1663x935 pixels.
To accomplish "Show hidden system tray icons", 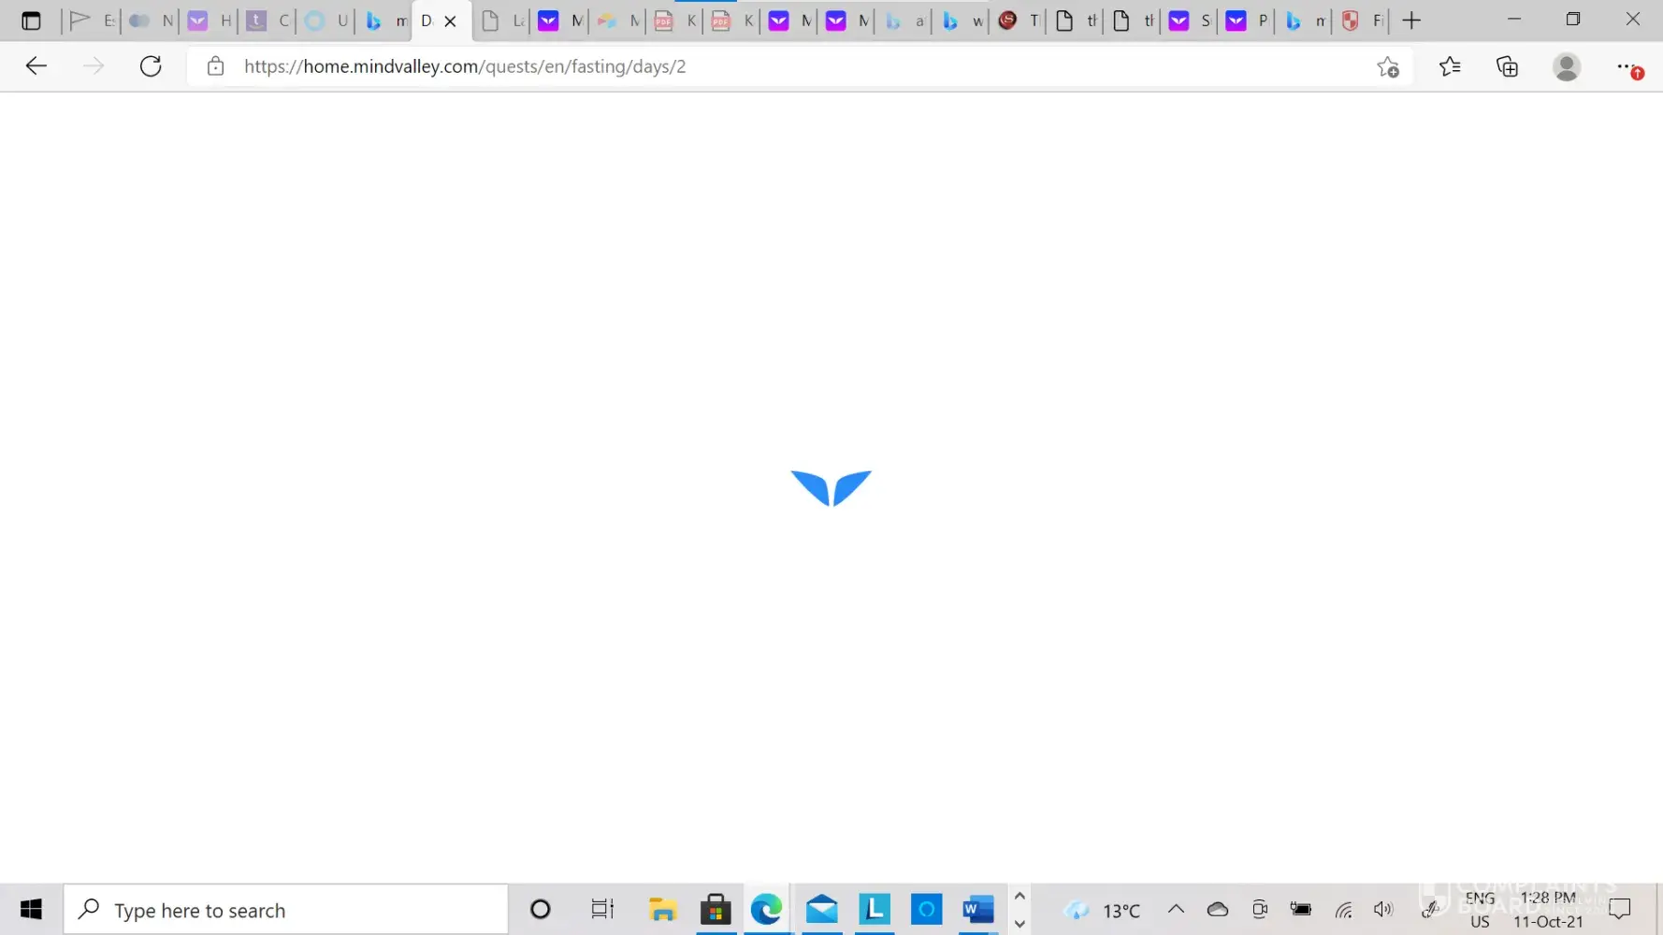I will point(1176,909).
